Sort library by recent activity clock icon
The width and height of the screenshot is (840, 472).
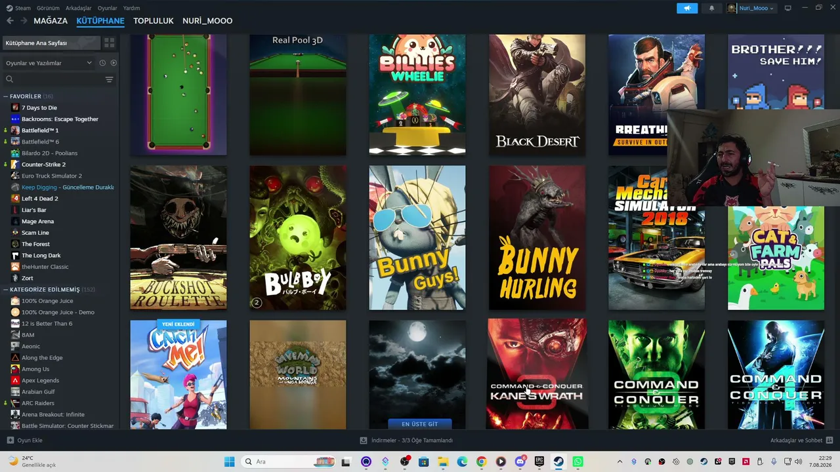[x=102, y=63]
